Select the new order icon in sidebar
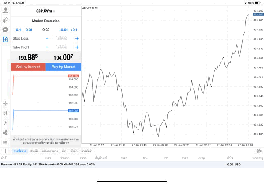This screenshot has height=184, width=264. click(5, 40)
